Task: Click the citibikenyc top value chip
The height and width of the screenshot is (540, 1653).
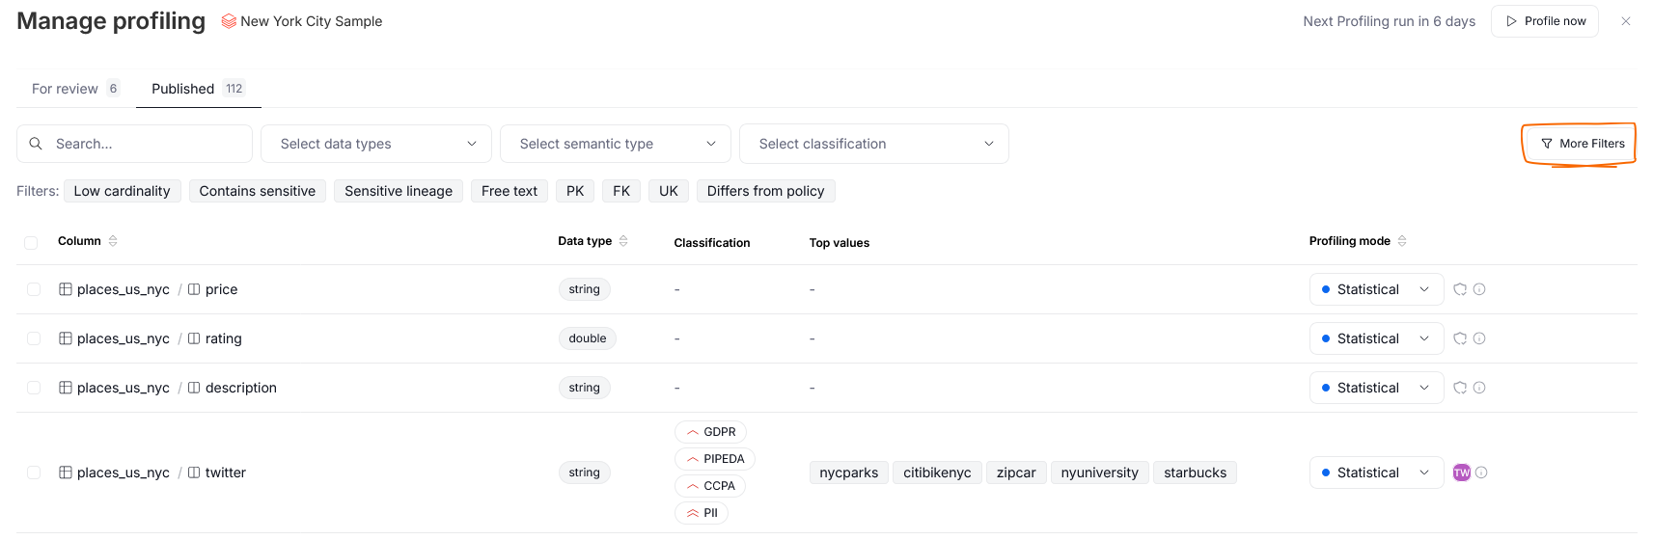Action: coord(937,472)
